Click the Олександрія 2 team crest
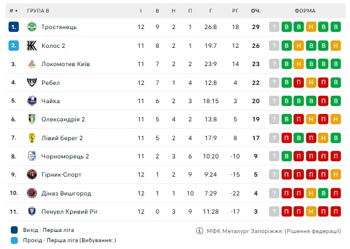This screenshot has height=249, width=350. 32,119
